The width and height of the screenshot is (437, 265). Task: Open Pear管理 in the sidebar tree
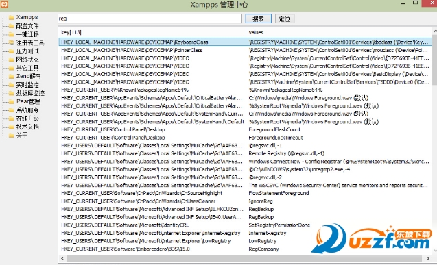[28, 101]
